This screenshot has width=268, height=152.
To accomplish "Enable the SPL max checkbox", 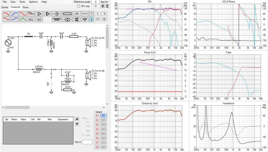I will click(78, 6).
